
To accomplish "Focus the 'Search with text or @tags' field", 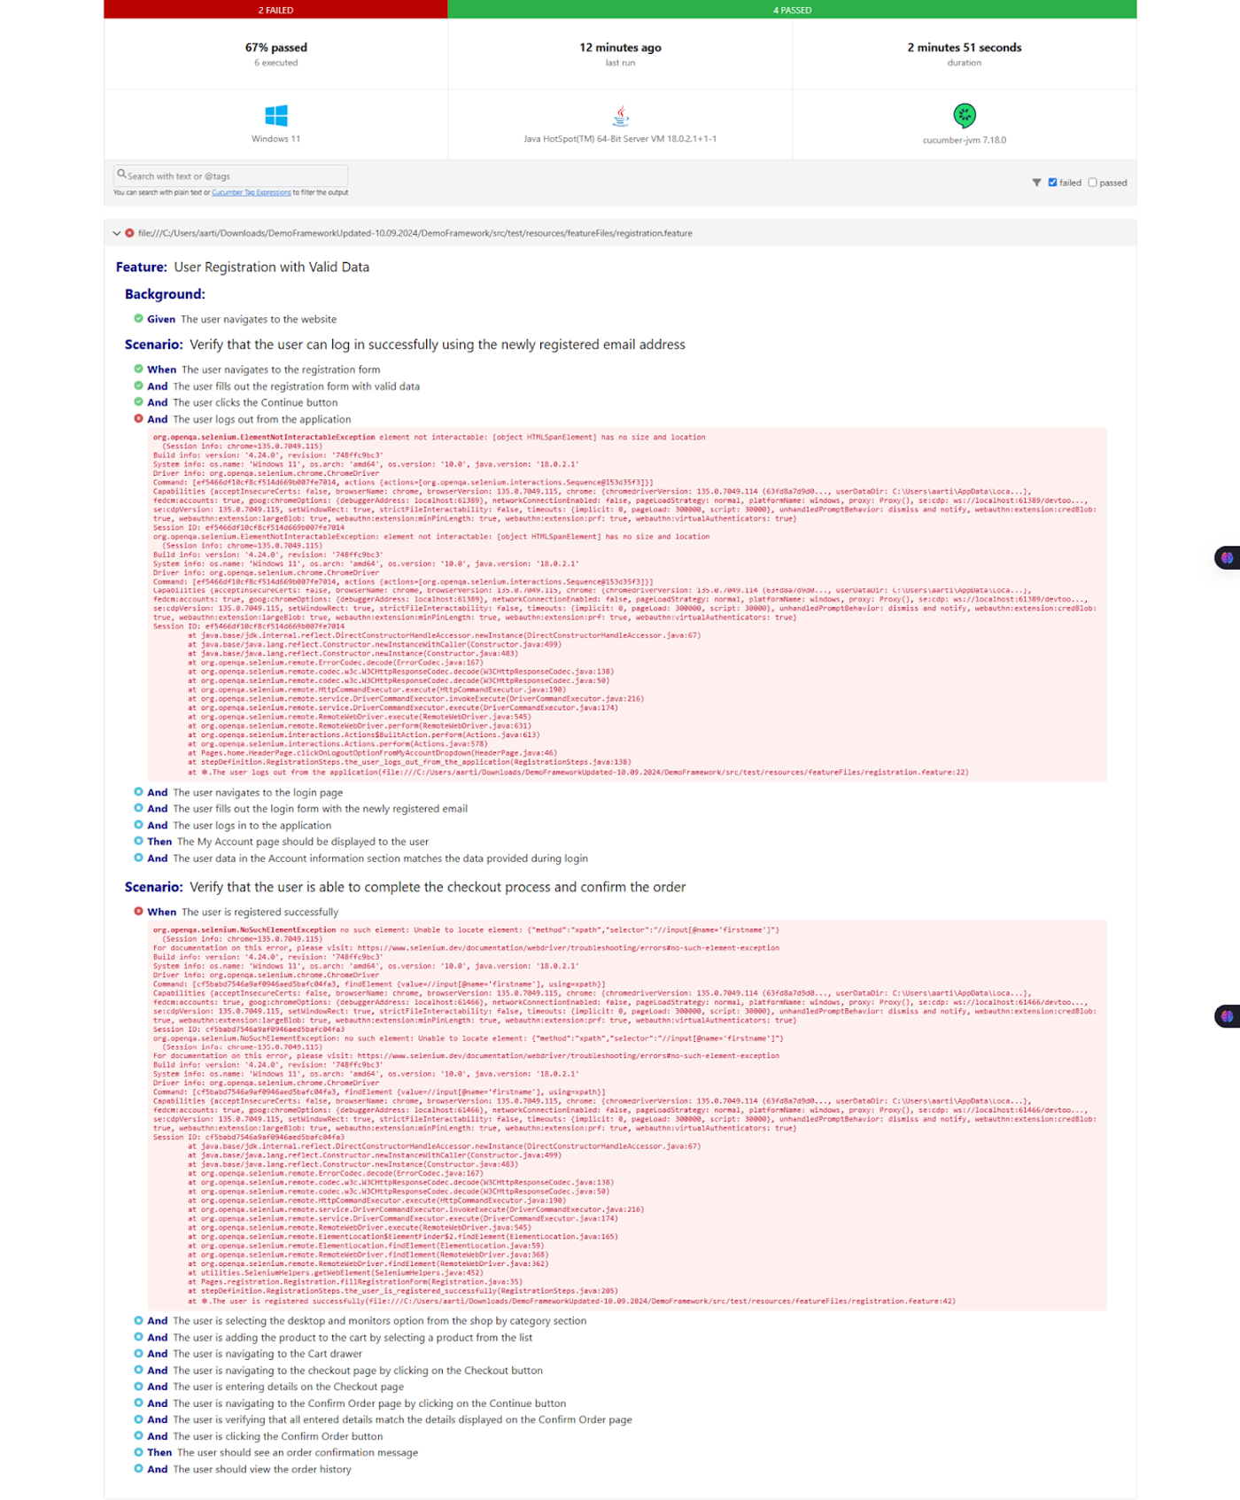I will click(230, 175).
